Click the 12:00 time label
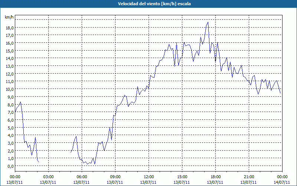 (149, 177)
